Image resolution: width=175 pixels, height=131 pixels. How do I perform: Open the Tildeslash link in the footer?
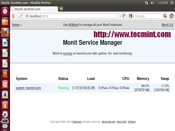77,122
